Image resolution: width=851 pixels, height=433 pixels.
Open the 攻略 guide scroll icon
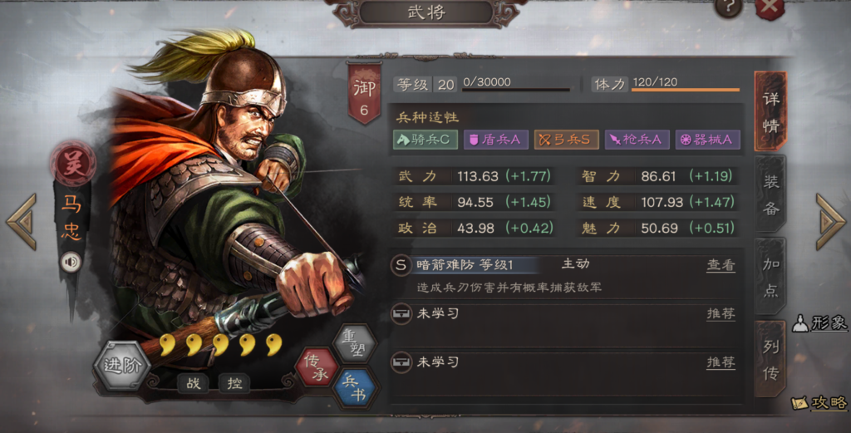(819, 402)
